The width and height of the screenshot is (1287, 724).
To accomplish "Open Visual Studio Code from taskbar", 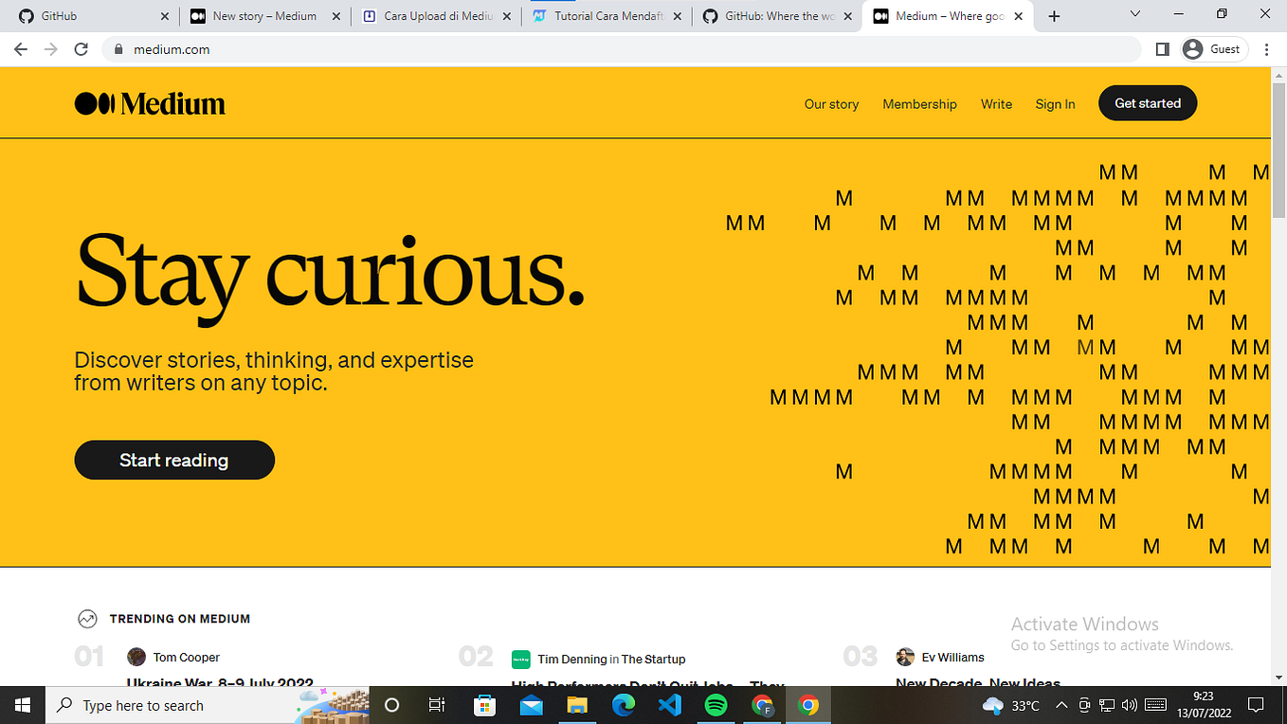I will (670, 705).
